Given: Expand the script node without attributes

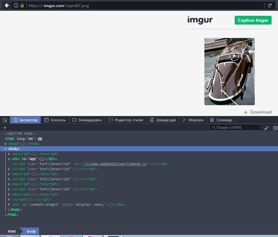Looking at the screenshot, I should tap(9, 200).
